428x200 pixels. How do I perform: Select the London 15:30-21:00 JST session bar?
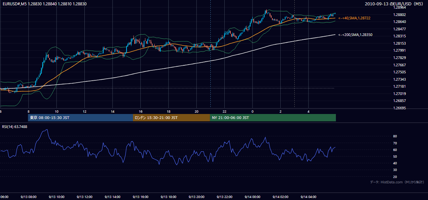tap(171, 118)
